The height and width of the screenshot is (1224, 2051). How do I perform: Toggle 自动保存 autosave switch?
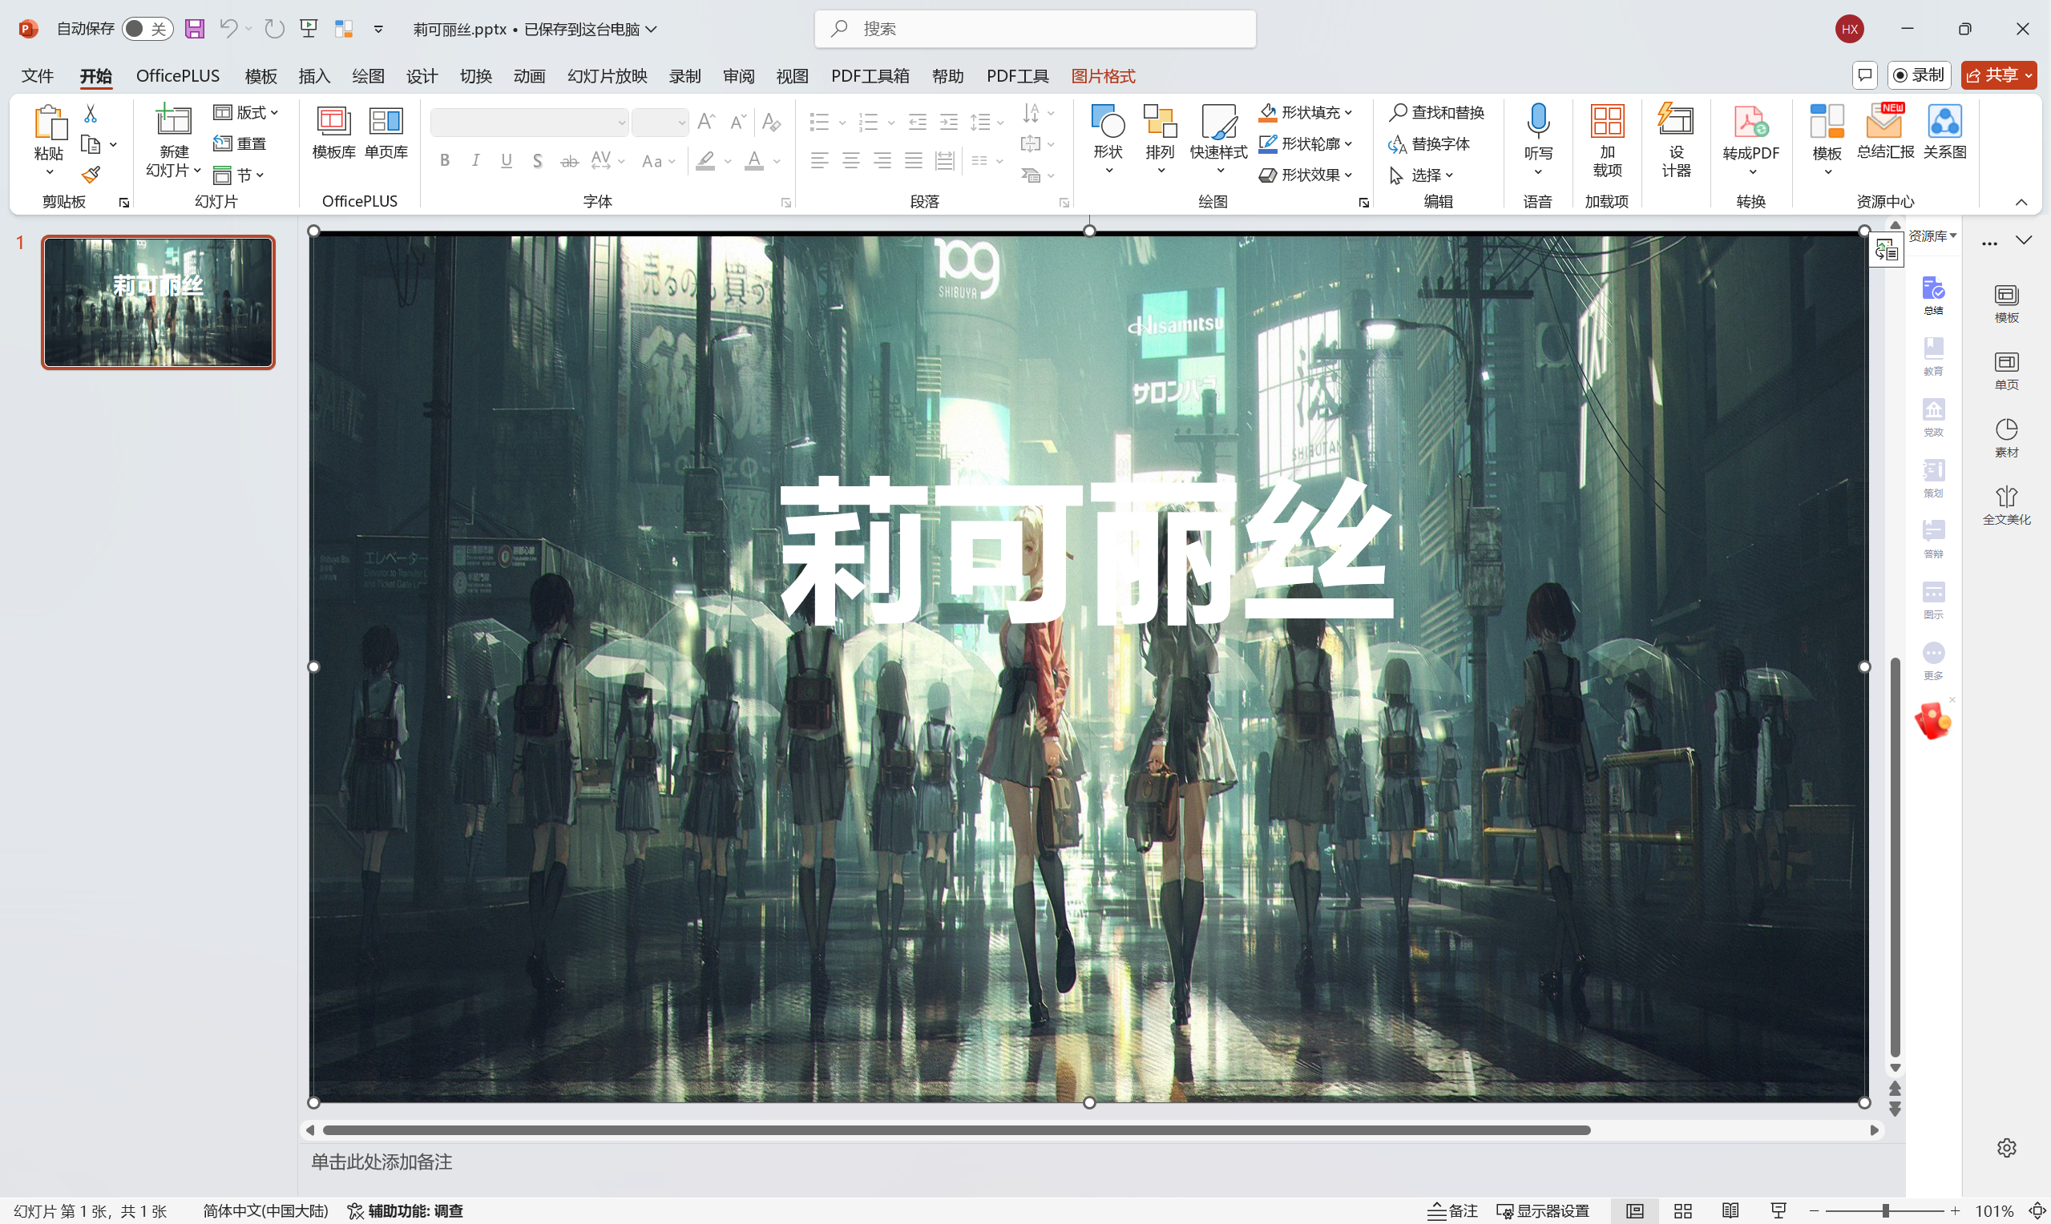click(147, 29)
